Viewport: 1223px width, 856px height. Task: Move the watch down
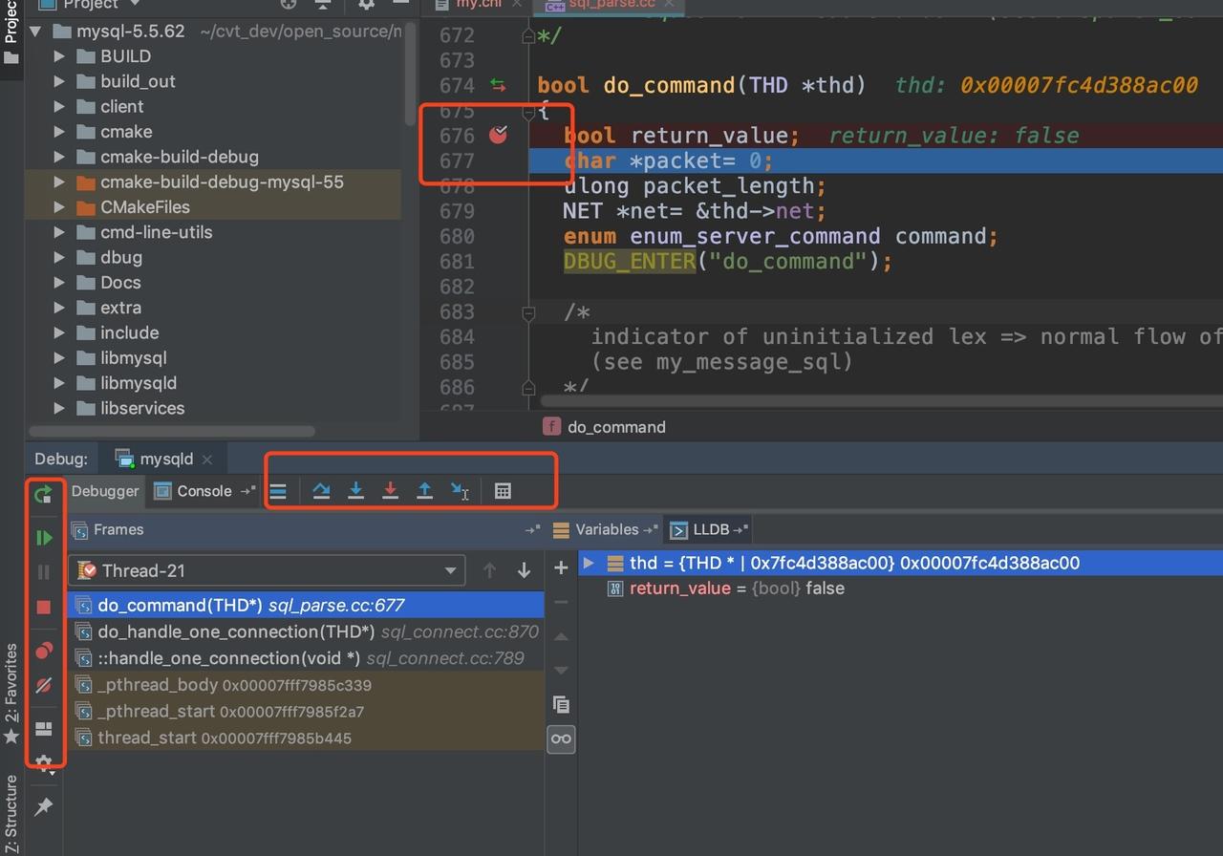point(561,670)
